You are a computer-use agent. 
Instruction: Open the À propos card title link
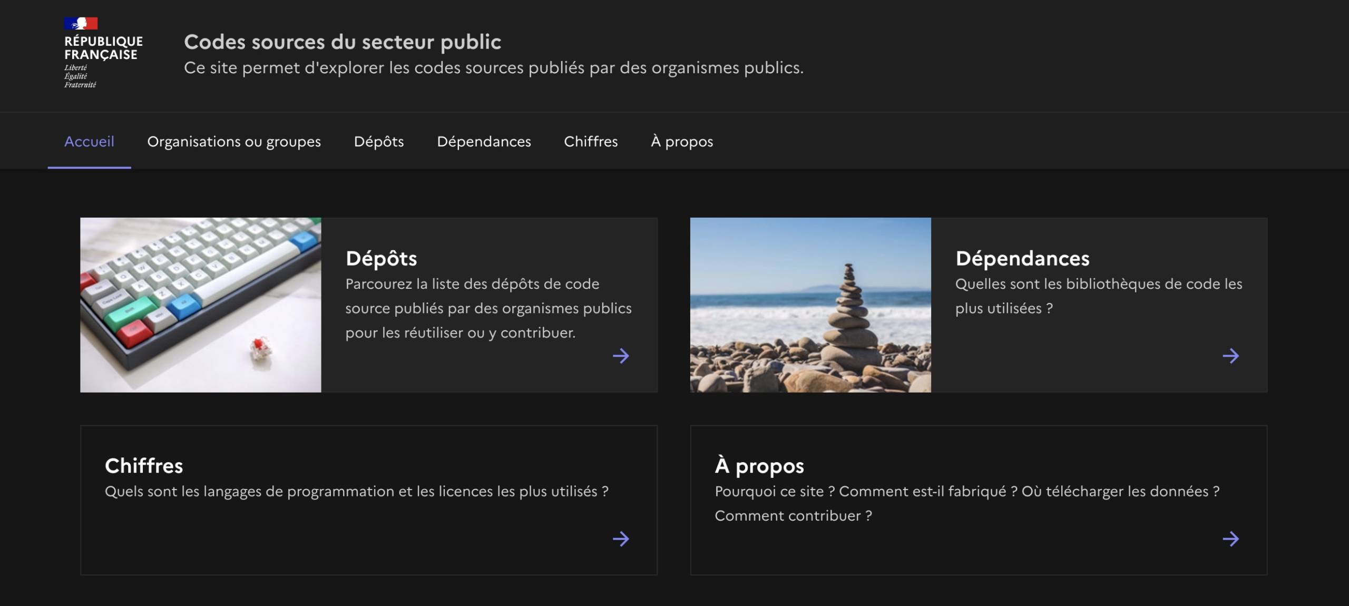759,466
